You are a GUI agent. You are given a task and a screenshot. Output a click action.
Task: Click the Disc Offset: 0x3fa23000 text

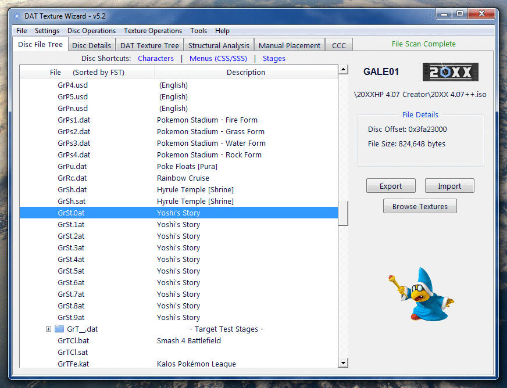(408, 130)
